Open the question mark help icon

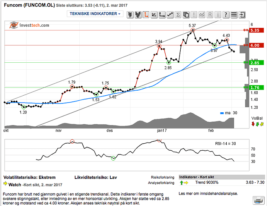coord(226,15)
